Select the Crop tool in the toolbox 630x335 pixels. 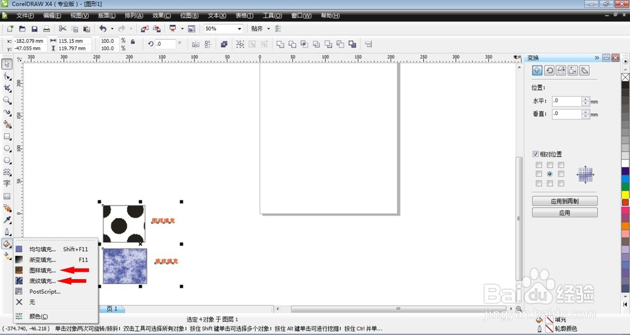click(x=7, y=88)
